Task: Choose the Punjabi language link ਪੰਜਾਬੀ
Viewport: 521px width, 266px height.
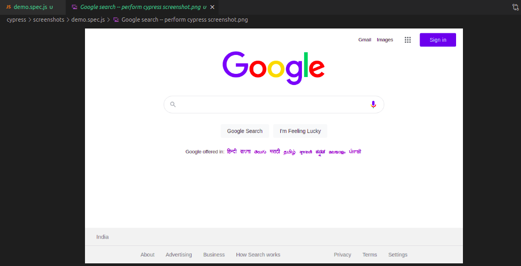Action: point(355,152)
